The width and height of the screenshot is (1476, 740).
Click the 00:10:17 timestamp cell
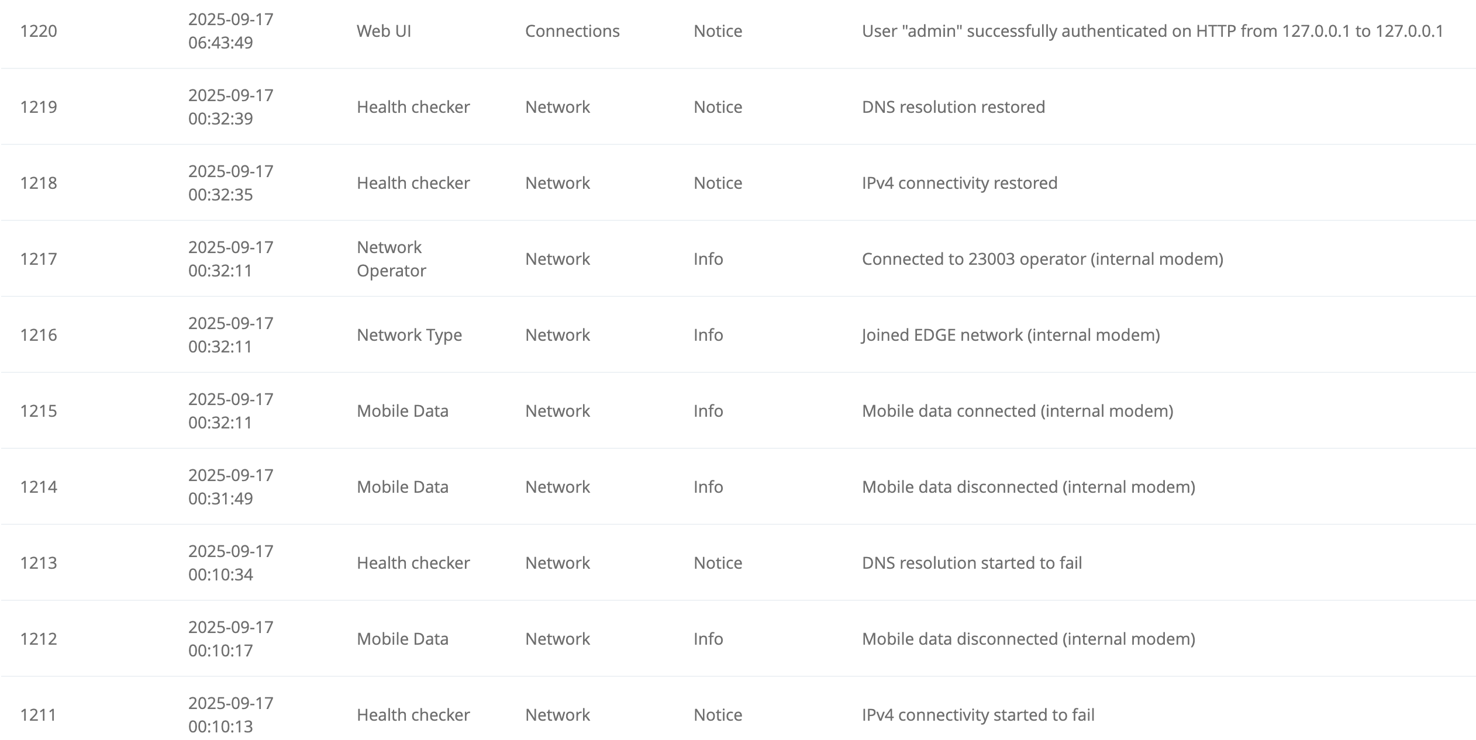pyautogui.click(x=230, y=639)
